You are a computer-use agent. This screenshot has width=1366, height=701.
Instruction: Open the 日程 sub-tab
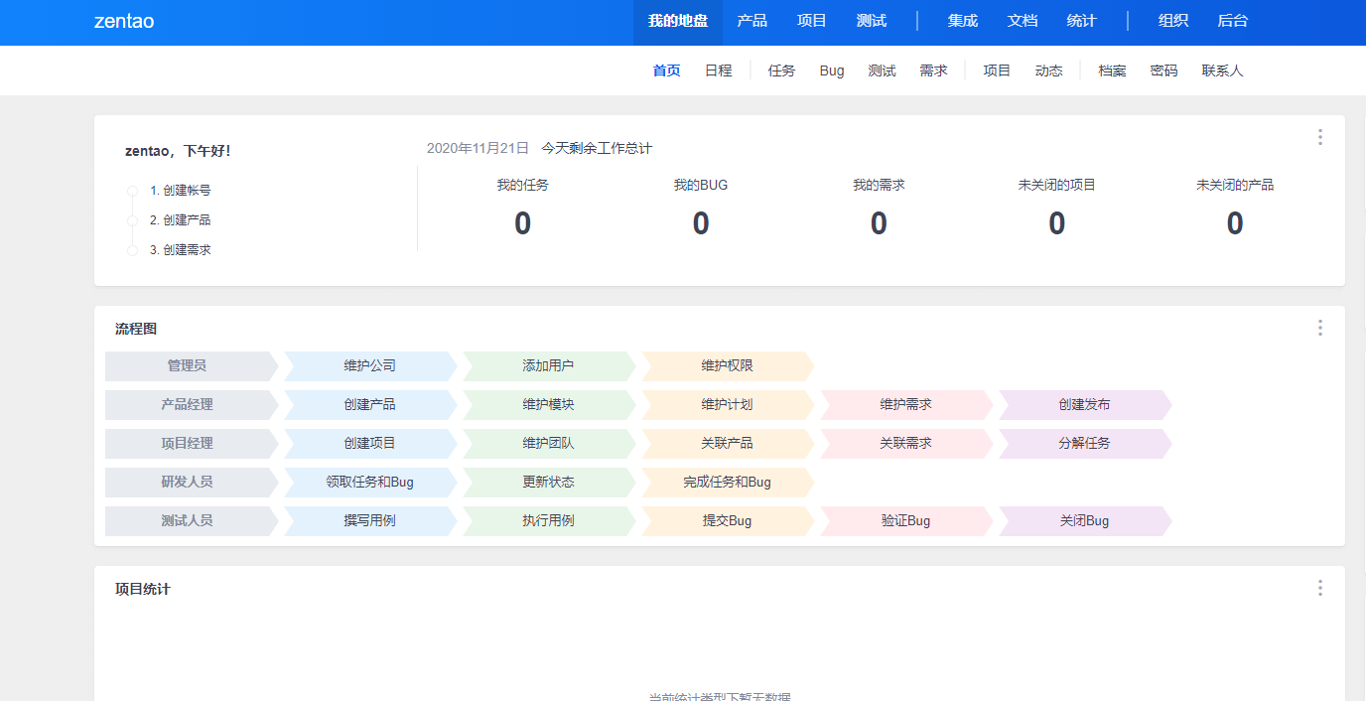pyautogui.click(x=718, y=70)
